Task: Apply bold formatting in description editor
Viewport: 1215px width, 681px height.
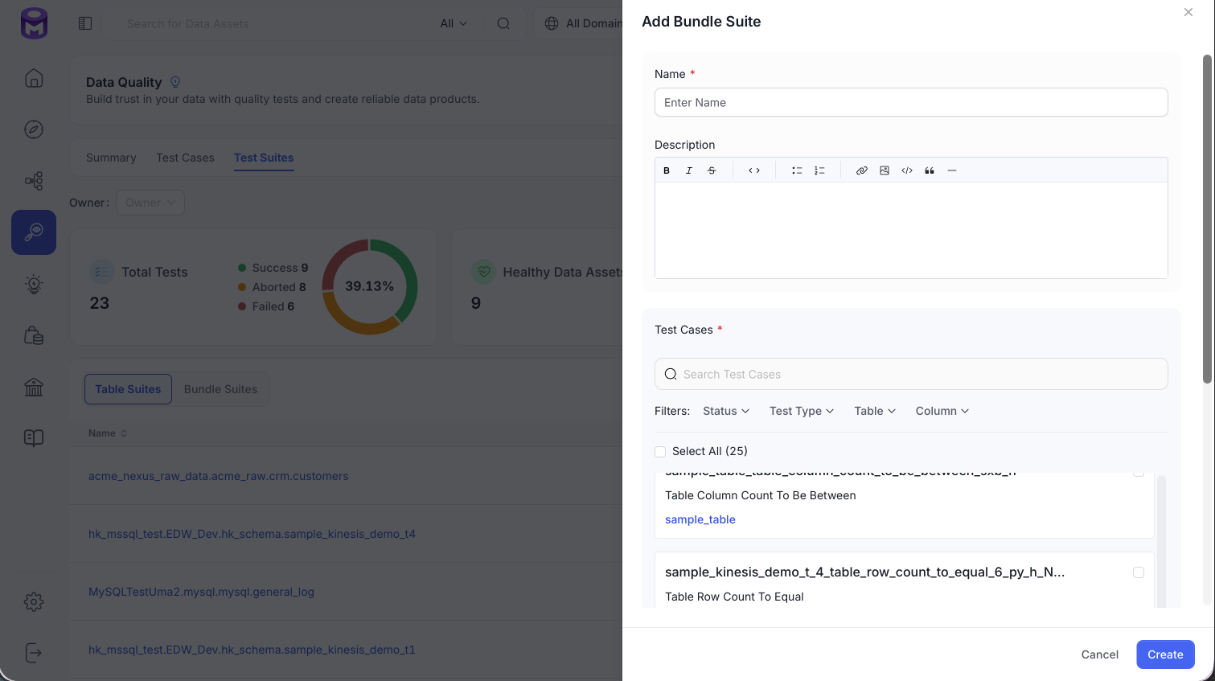Action: pyautogui.click(x=667, y=170)
